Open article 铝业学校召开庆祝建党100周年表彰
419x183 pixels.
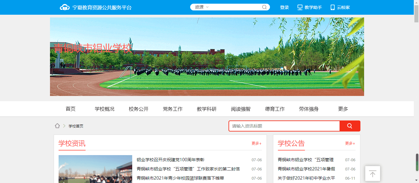tap(171, 160)
